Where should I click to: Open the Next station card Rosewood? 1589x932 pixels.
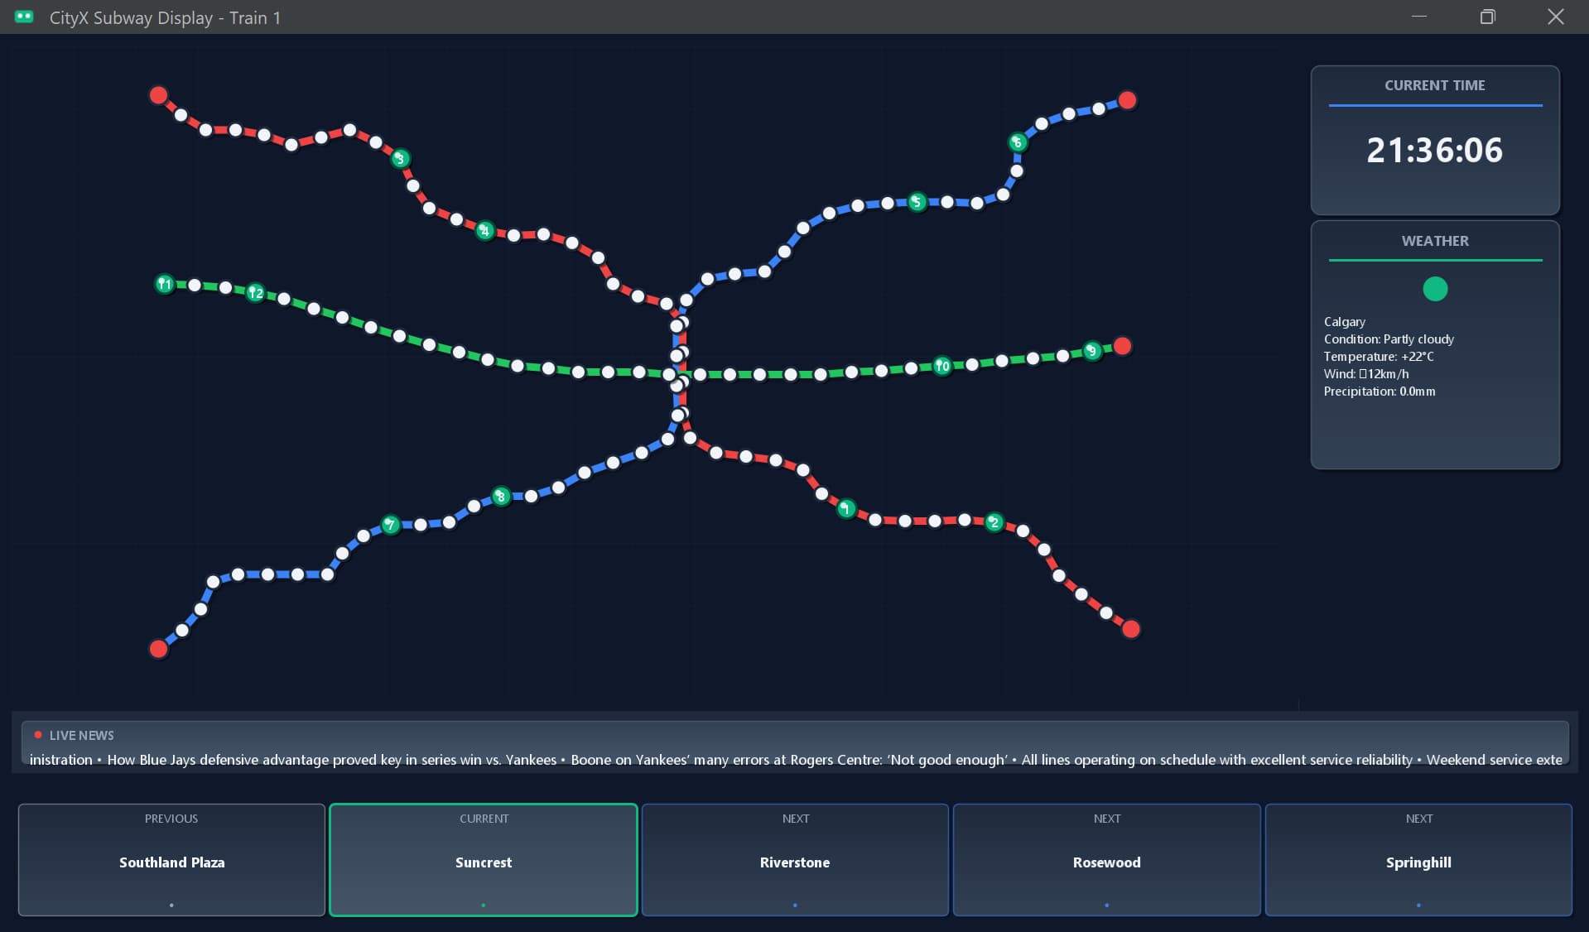tap(1107, 860)
